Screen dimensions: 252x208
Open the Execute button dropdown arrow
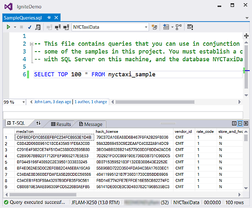point(15,27)
